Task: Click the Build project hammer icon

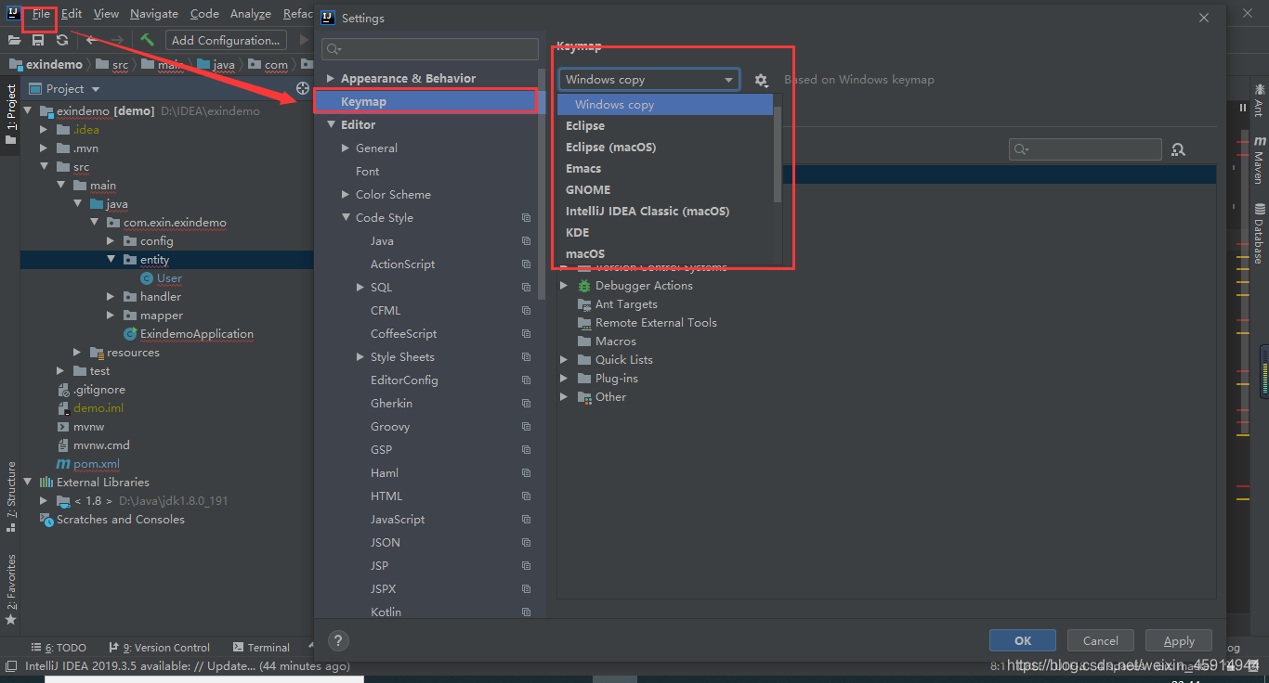Action: (147, 40)
